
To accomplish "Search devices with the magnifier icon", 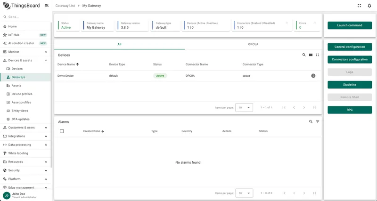I will click(x=304, y=55).
